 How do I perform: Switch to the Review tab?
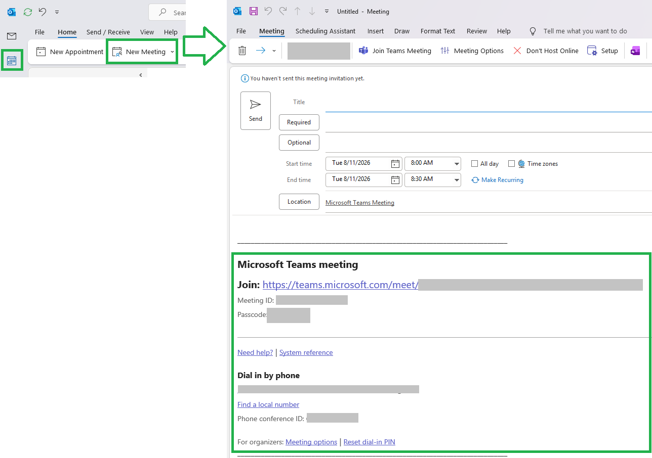click(477, 31)
